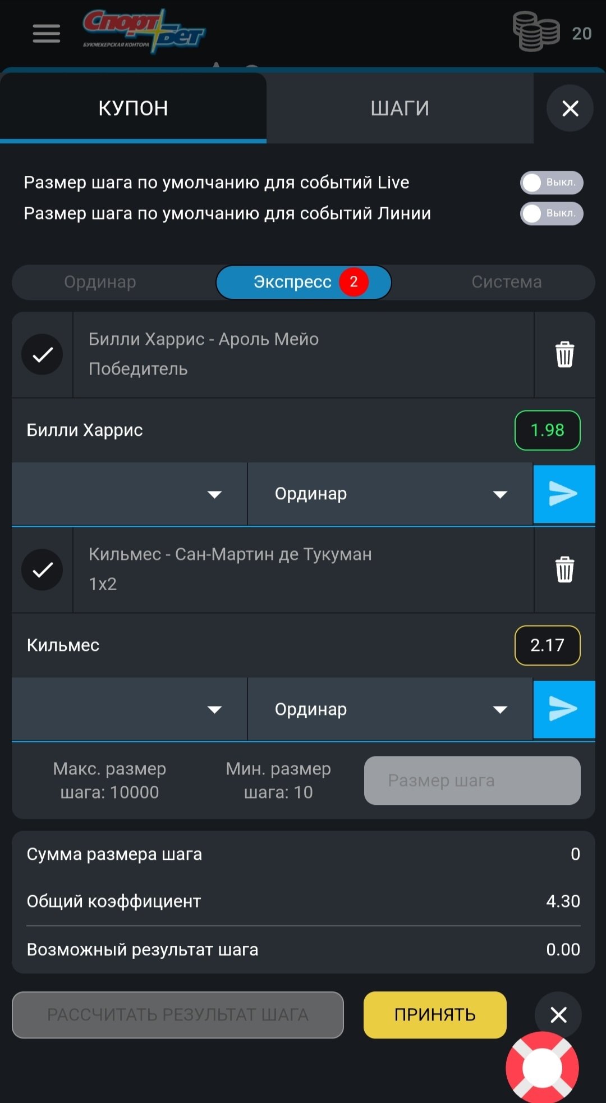Open the Ординар dropdown for Кильмес
The height and width of the screenshot is (1103, 606).
coord(390,709)
